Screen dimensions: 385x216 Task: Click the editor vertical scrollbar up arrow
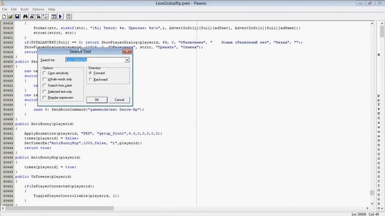click(372, 23)
